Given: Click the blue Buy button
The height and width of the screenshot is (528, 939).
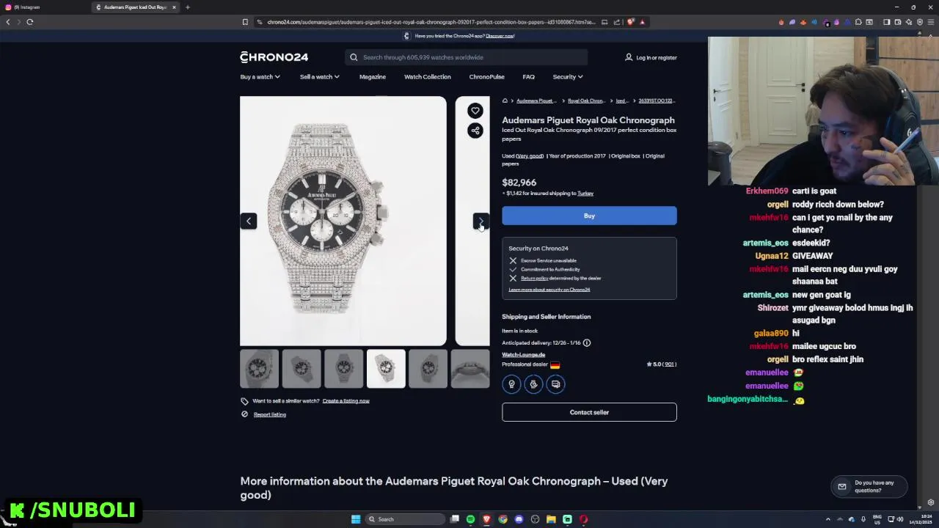Looking at the screenshot, I should [589, 216].
